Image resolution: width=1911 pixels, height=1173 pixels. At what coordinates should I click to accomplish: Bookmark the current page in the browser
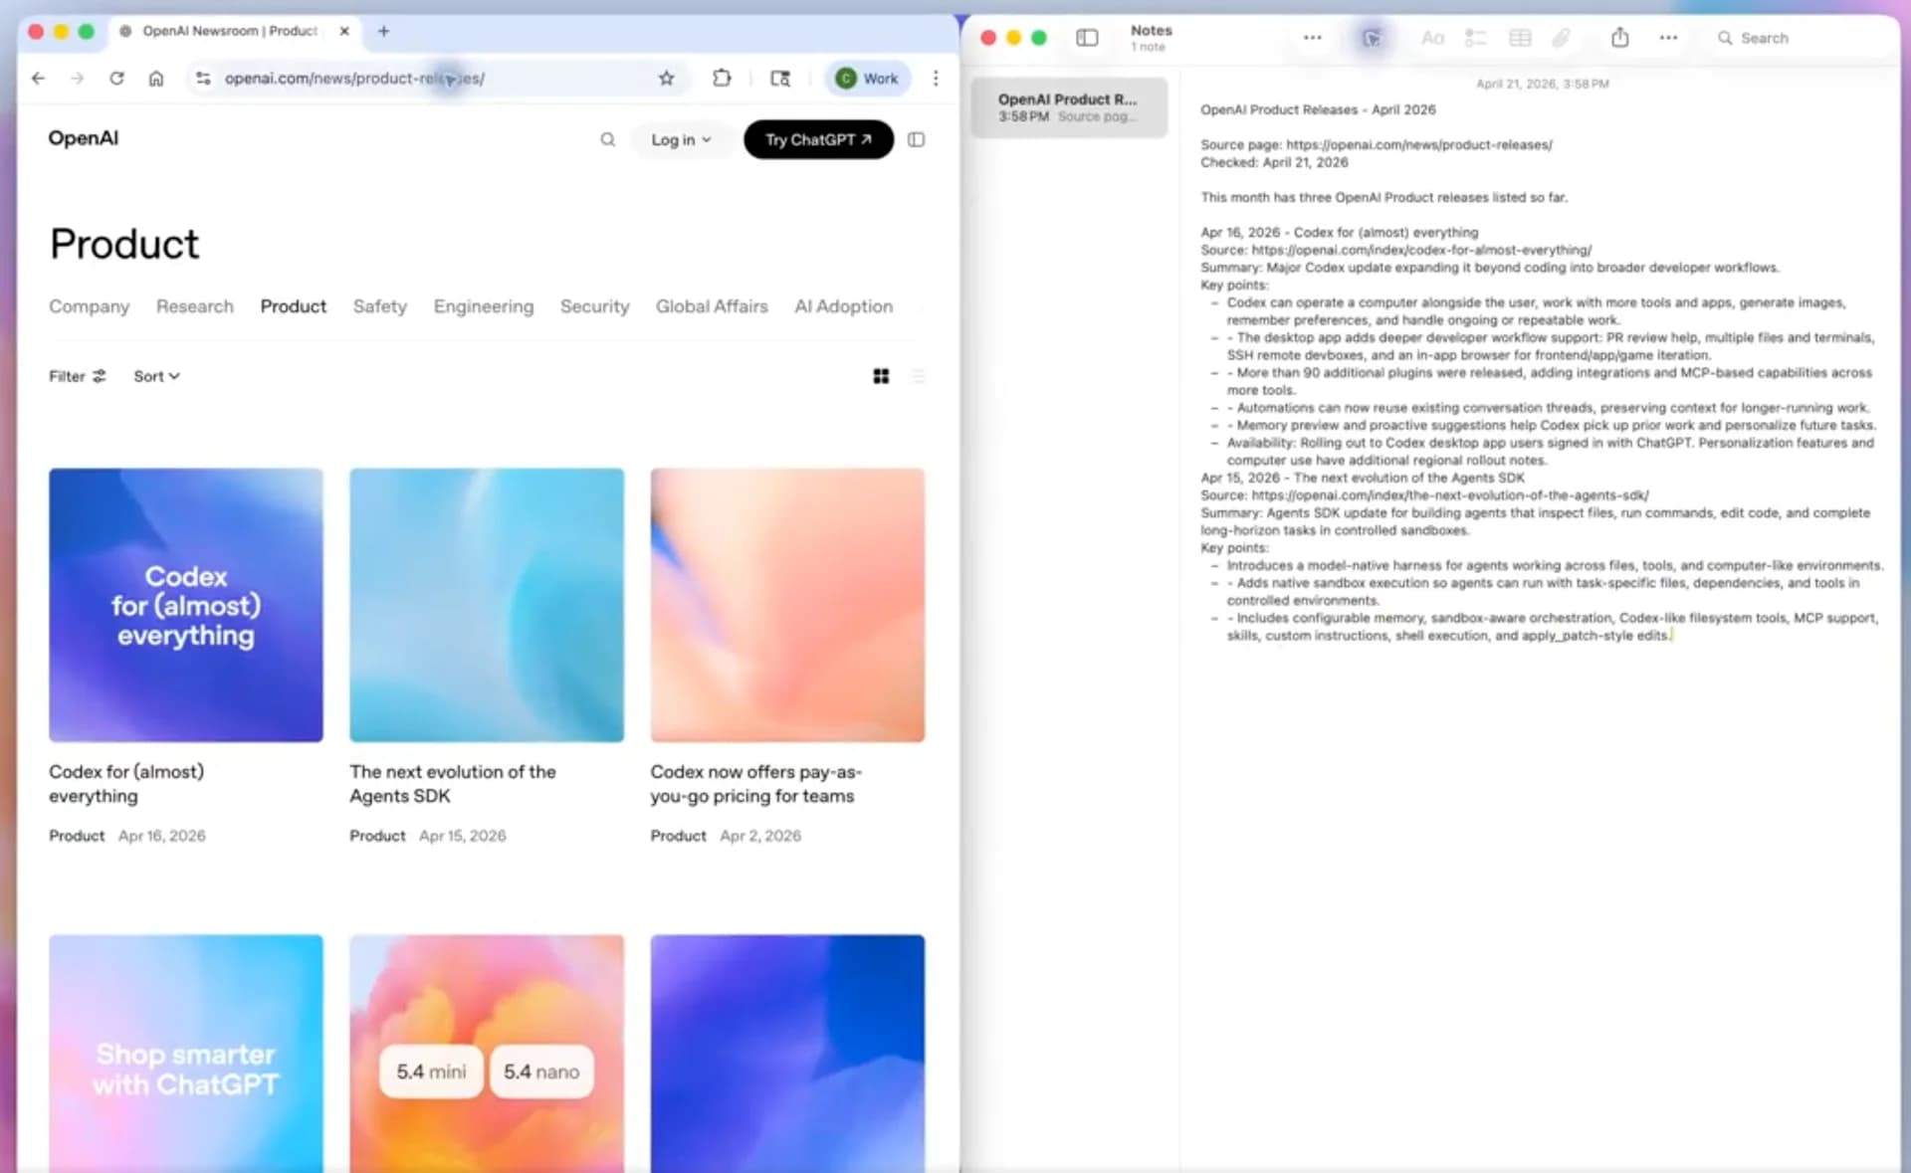pyautogui.click(x=665, y=78)
